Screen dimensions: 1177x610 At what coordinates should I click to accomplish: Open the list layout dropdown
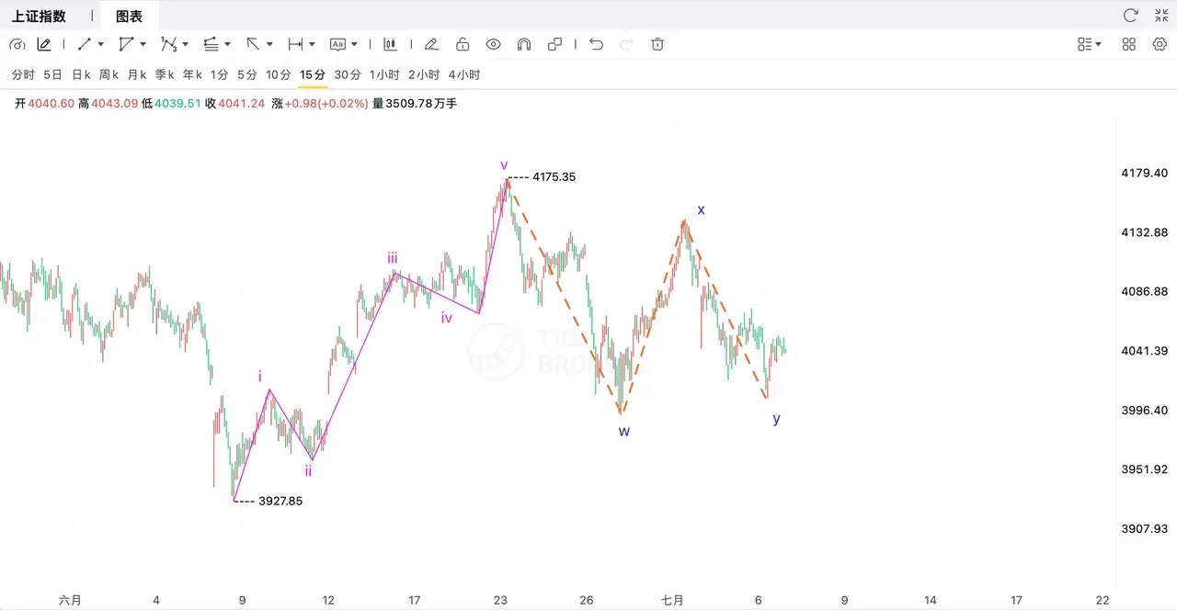tap(1090, 44)
